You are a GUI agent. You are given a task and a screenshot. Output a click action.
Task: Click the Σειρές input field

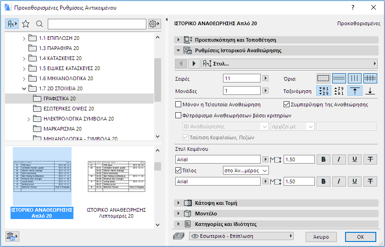tap(242, 78)
